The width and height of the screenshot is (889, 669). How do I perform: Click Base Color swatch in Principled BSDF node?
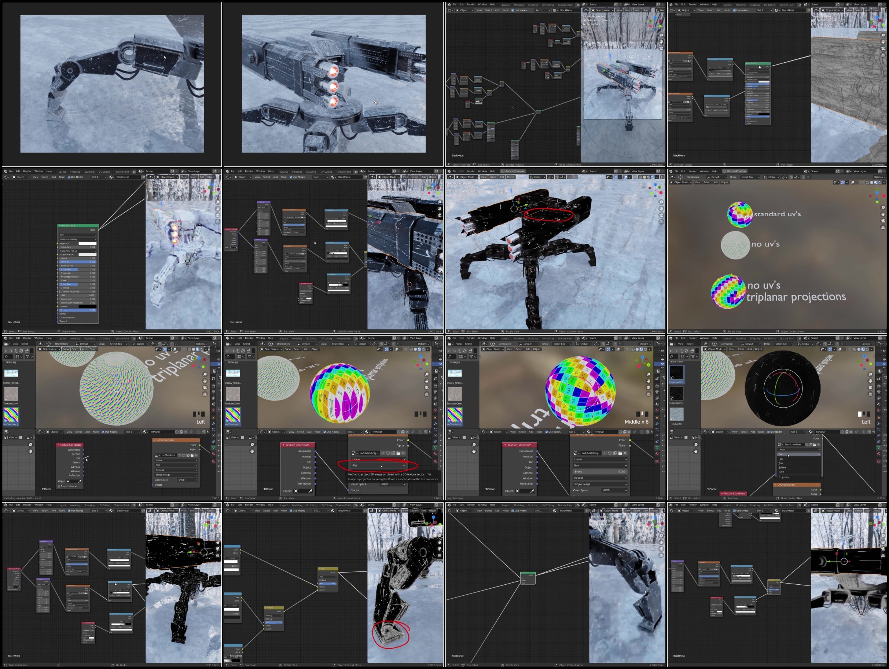coord(87,243)
